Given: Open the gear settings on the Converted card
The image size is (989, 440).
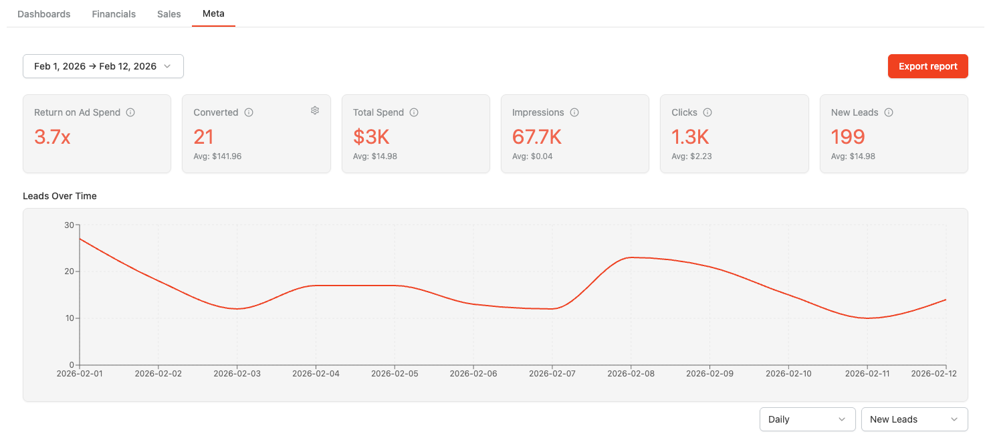Looking at the screenshot, I should [x=315, y=110].
